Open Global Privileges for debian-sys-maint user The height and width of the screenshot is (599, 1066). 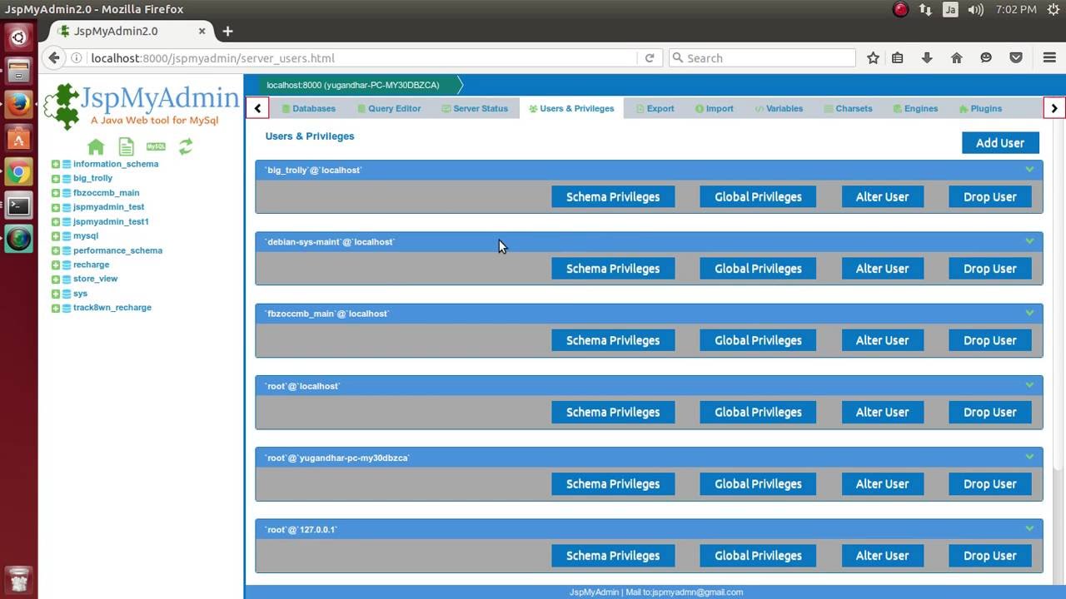coord(758,269)
